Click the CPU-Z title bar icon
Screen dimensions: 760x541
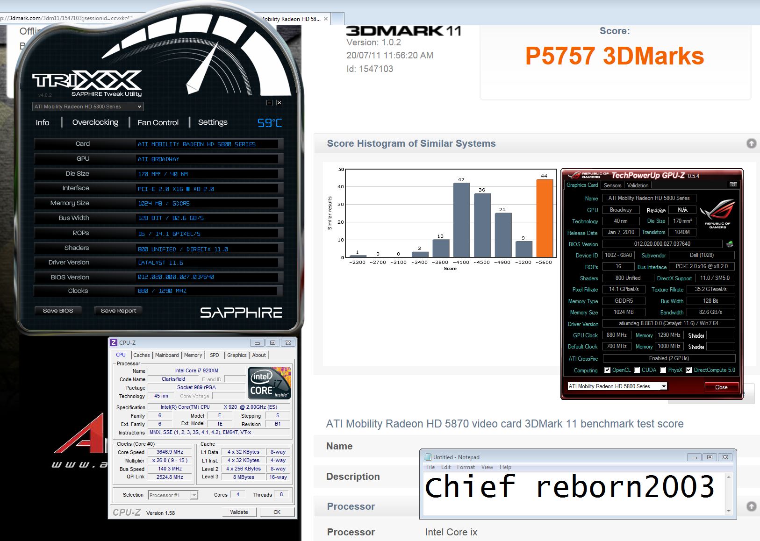pos(114,342)
